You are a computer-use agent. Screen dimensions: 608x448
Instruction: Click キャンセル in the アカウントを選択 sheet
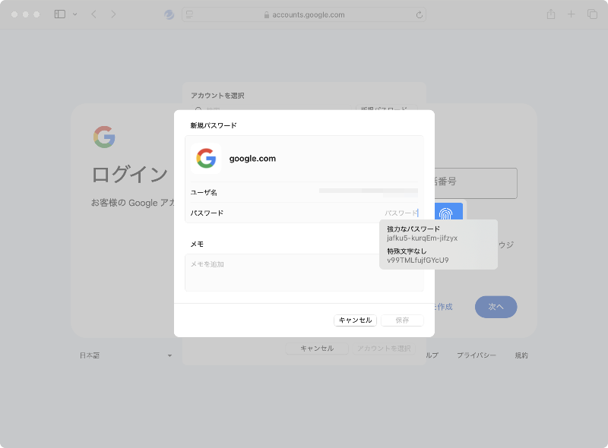(317, 349)
